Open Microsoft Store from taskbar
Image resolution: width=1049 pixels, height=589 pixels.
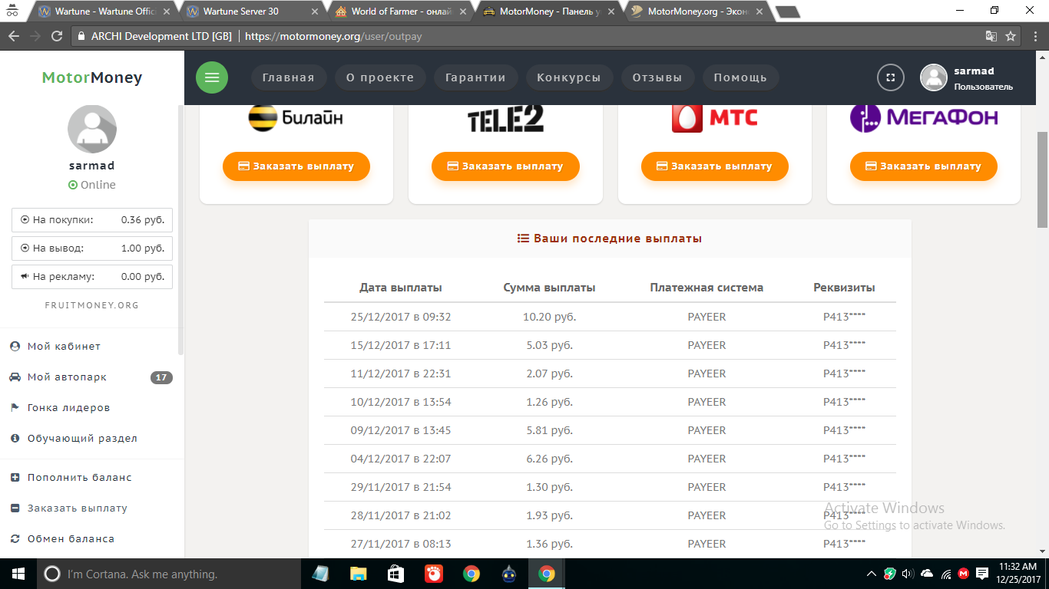tap(395, 574)
